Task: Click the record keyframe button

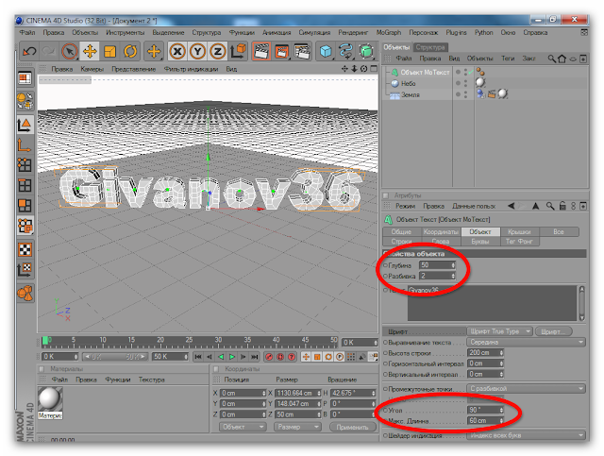Action: [x=269, y=357]
